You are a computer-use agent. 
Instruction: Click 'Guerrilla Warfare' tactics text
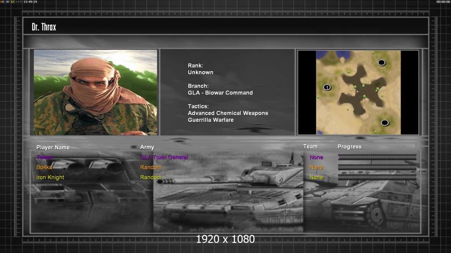point(211,120)
